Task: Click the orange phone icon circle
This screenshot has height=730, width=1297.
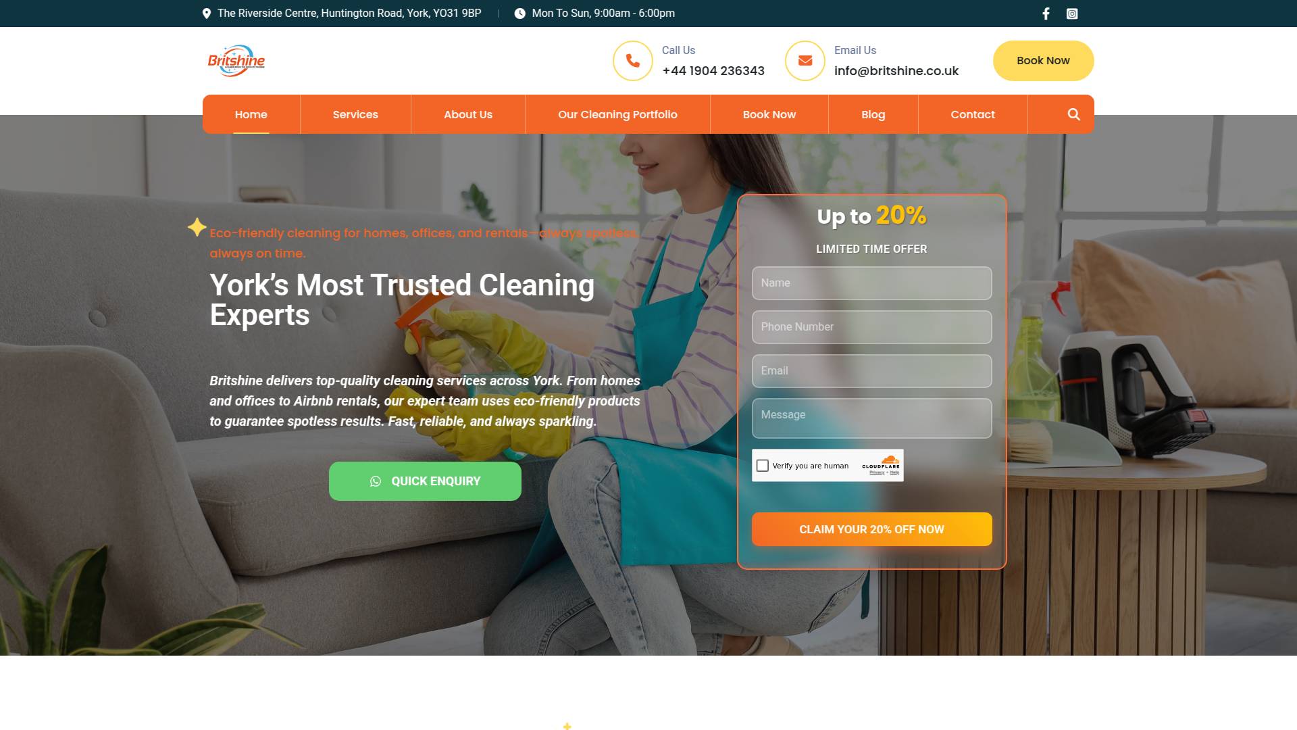Action: (x=632, y=61)
